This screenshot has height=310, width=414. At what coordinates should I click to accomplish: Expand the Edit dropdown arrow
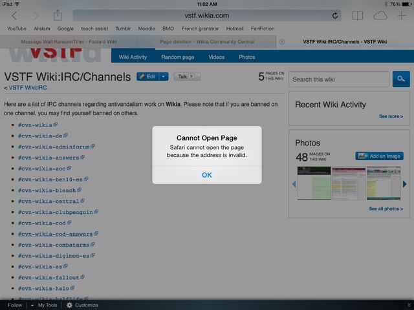pos(164,76)
